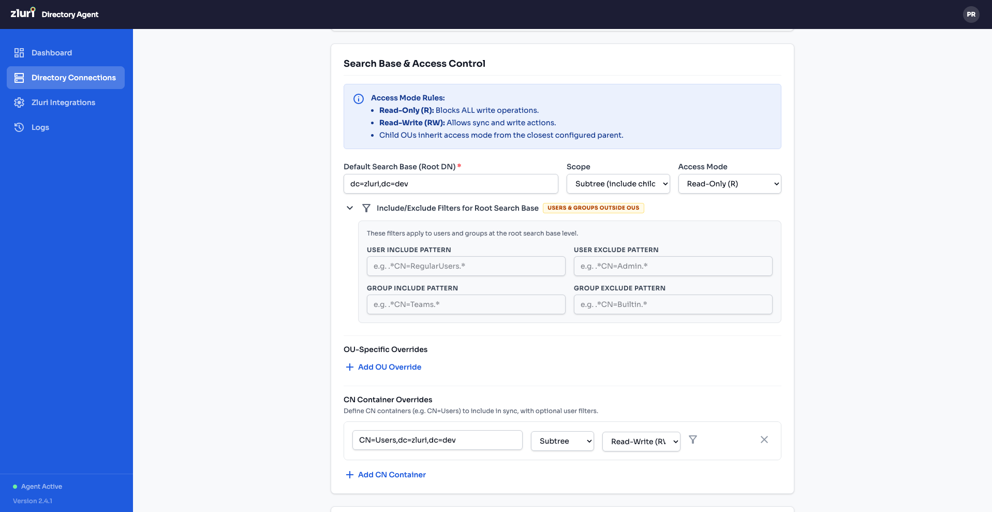Select the Read-Write dropdown on CN row
The image size is (992, 512).
coord(641,441)
